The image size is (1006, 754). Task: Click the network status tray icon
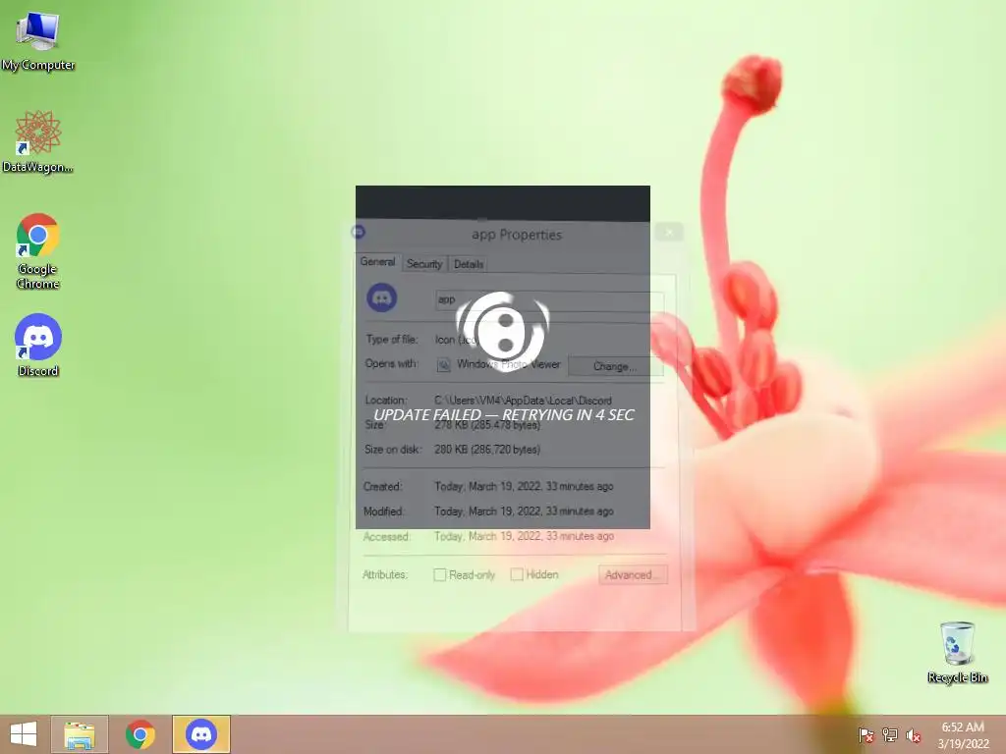tap(890, 735)
